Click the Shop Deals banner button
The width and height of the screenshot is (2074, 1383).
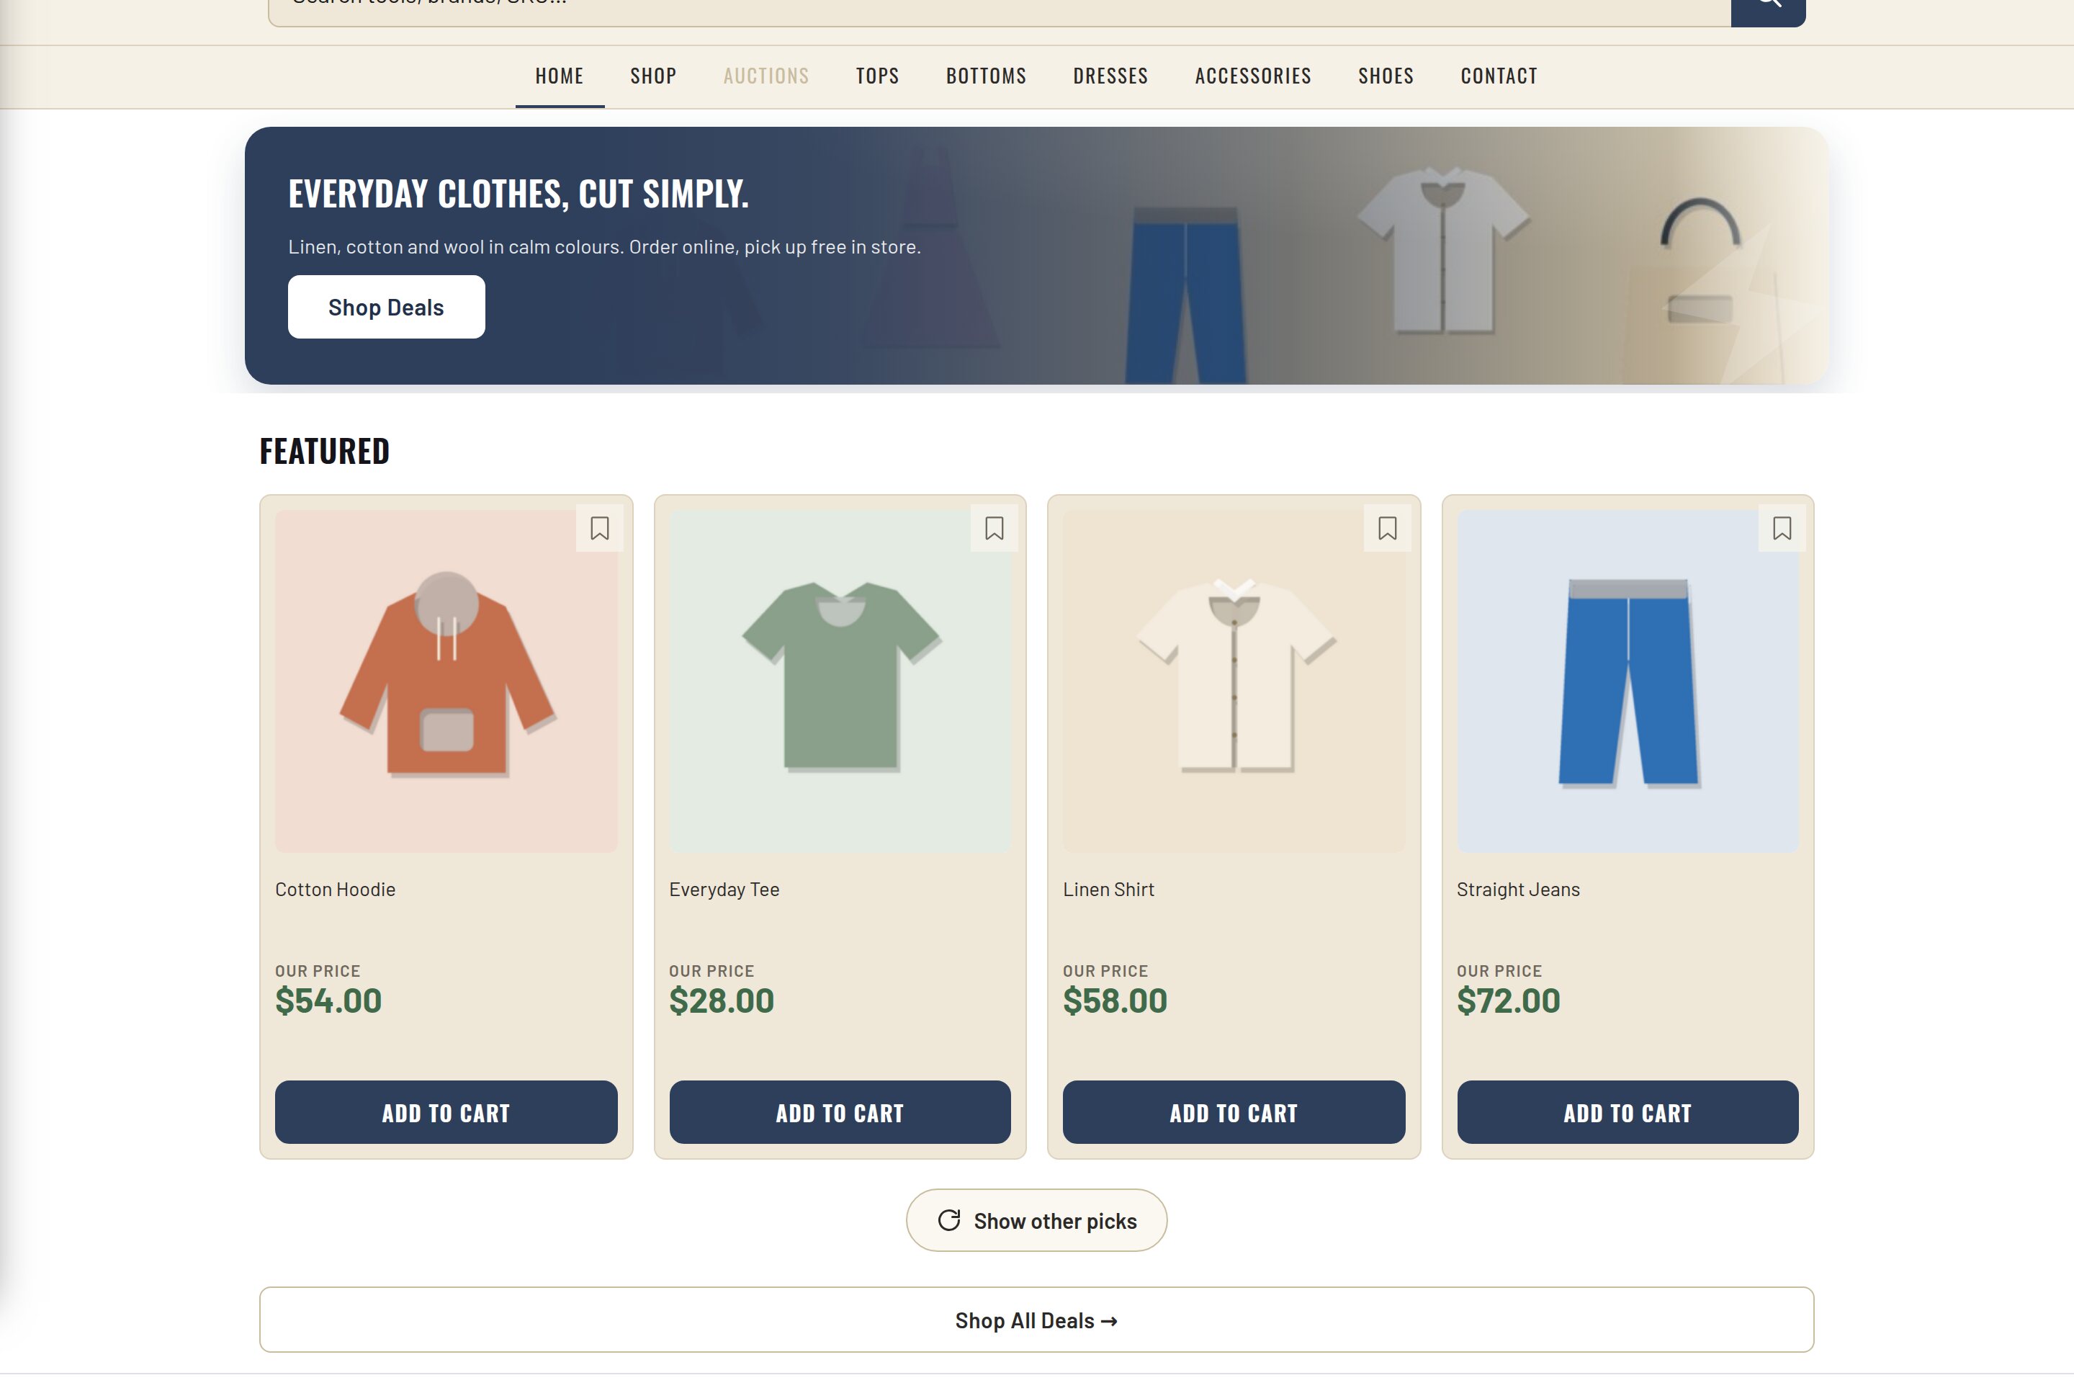(386, 307)
